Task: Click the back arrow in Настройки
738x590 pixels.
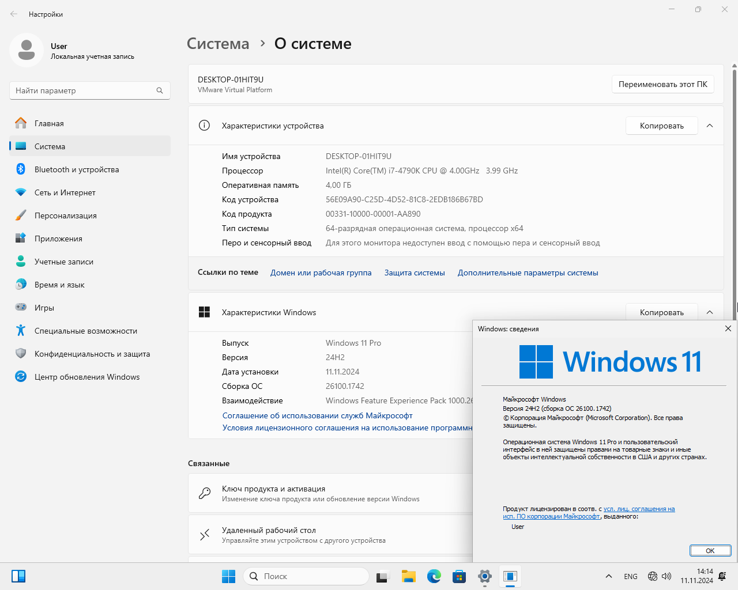Action: 14,14
